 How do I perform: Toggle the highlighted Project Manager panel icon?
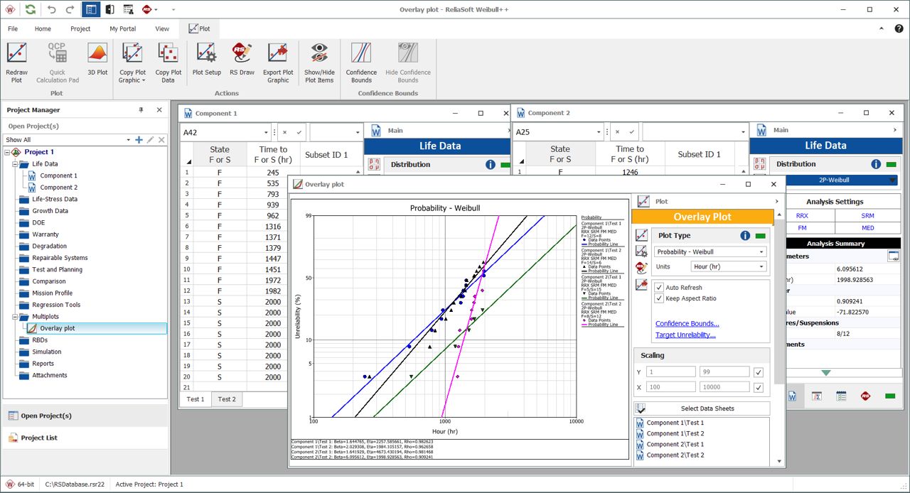coord(90,9)
